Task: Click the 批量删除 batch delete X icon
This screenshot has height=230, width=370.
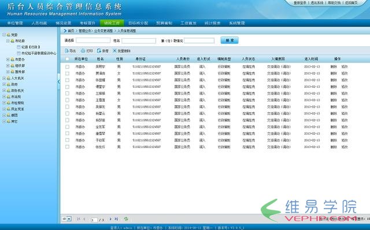Action: pos(114,51)
